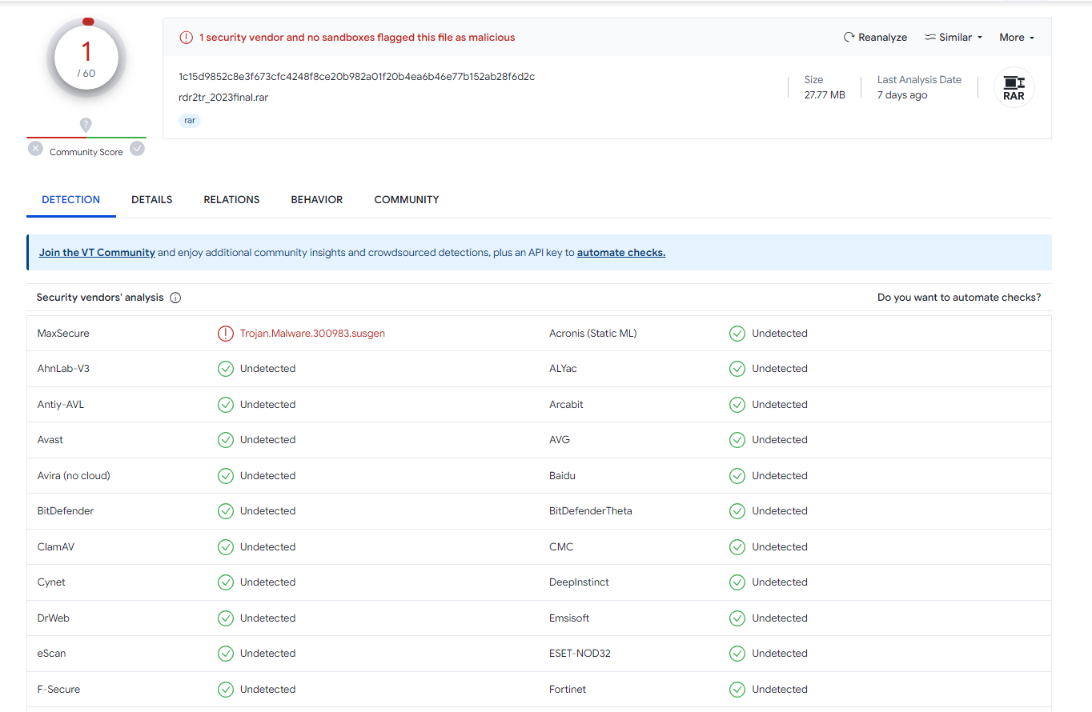Select the COMMUNITY tab
The width and height of the screenshot is (1092, 712).
point(406,200)
